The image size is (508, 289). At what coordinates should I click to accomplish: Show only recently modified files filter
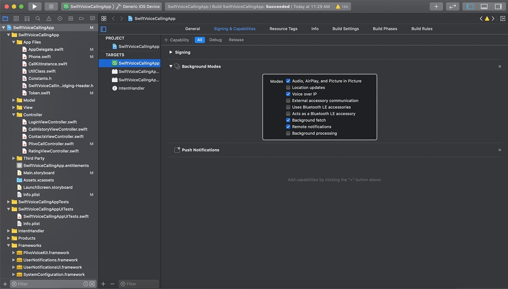(86, 284)
